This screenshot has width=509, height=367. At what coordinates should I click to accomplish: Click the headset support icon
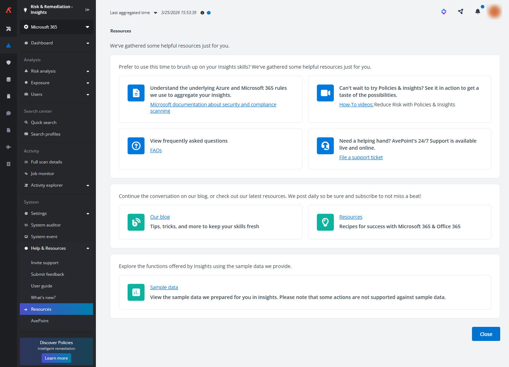click(x=325, y=146)
